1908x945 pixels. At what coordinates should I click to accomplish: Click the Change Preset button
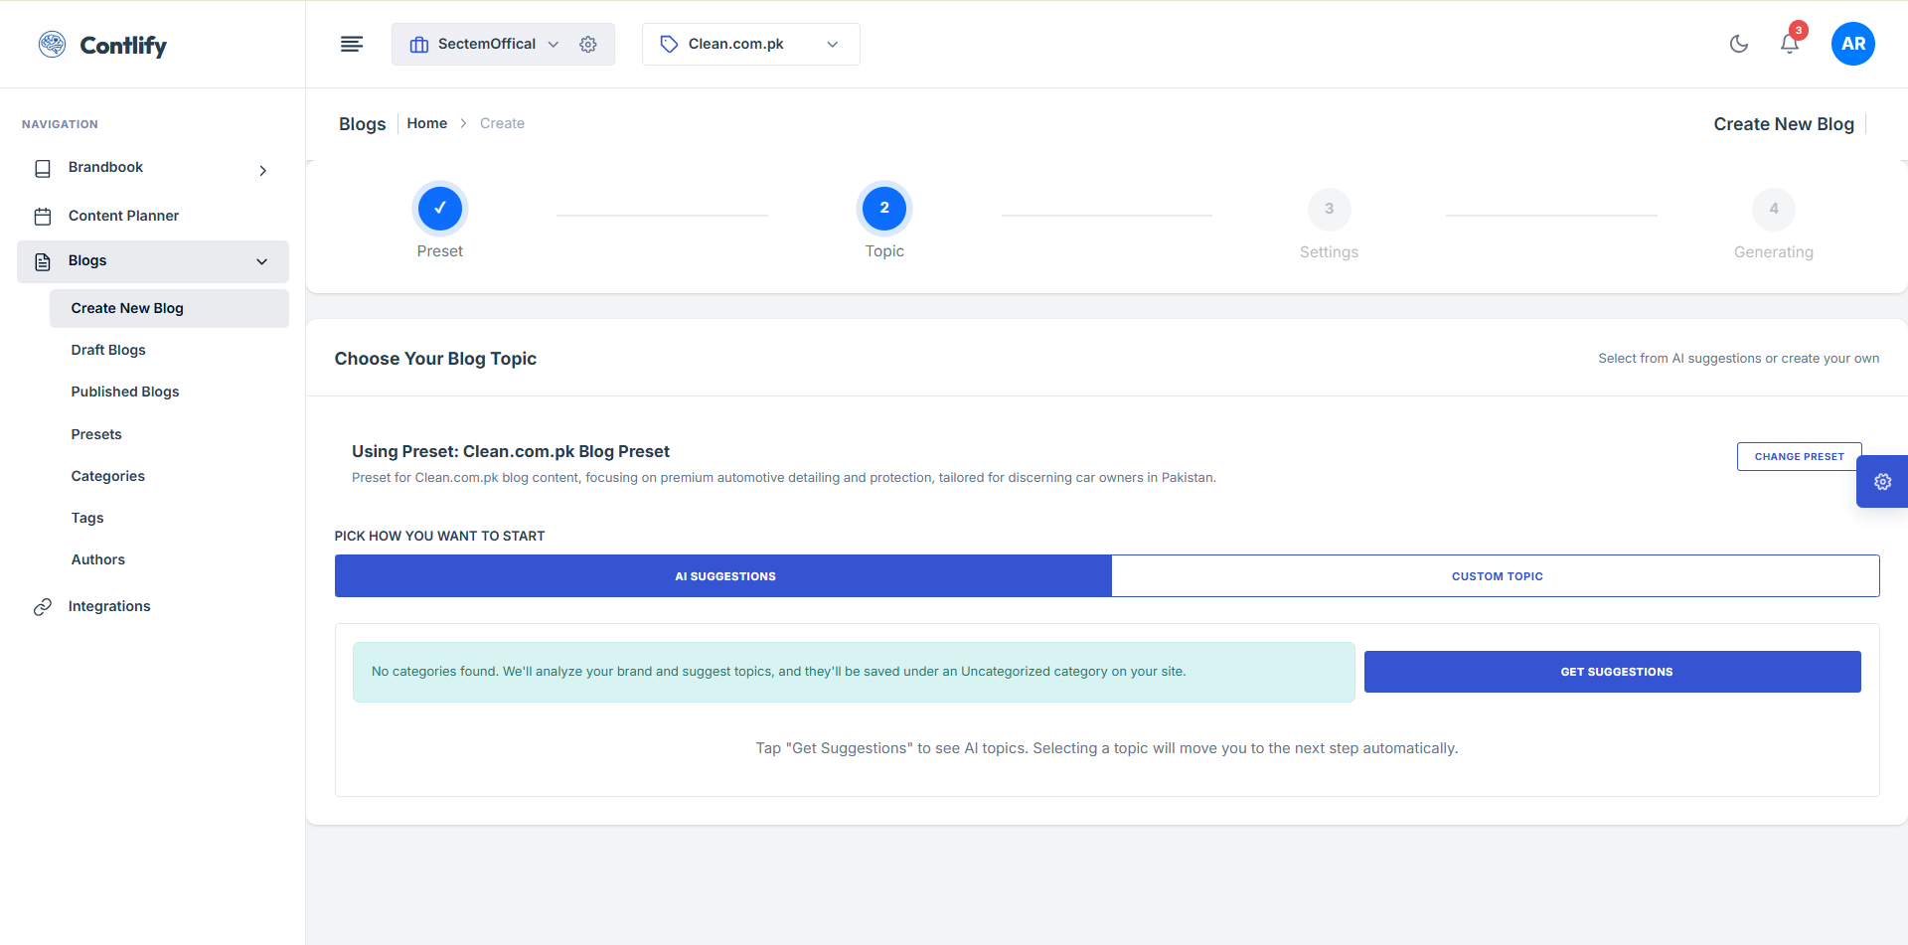pyautogui.click(x=1799, y=457)
